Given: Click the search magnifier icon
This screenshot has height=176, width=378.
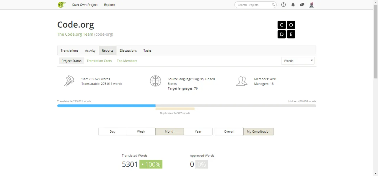Looking at the screenshot, I should pos(273,5).
